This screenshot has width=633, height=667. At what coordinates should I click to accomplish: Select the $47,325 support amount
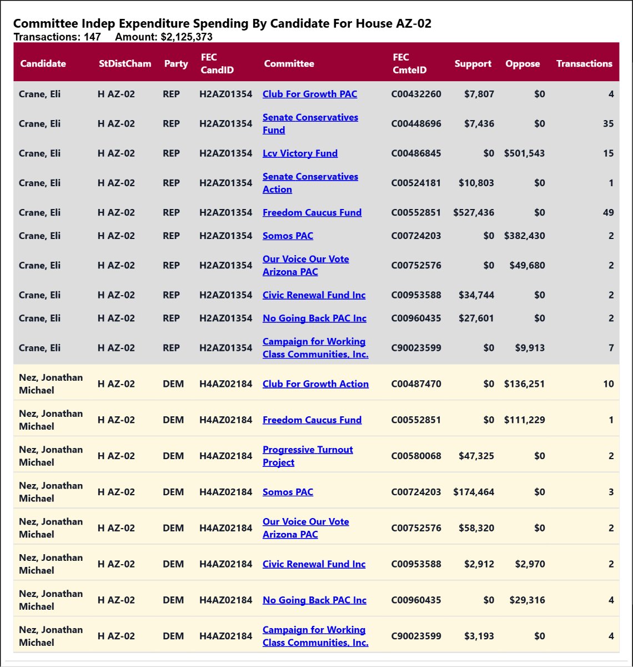coord(476,456)
